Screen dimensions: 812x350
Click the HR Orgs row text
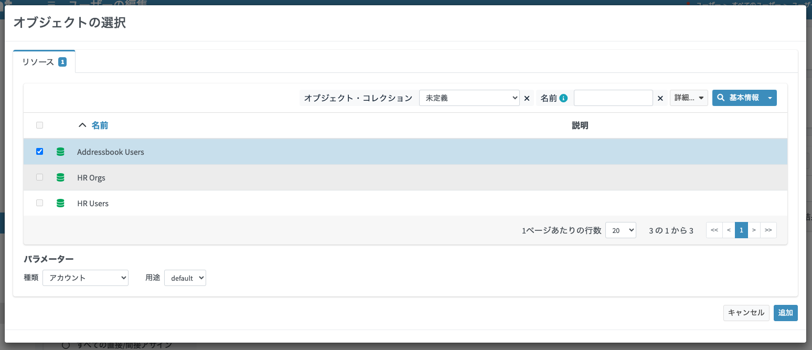[91, 177]
